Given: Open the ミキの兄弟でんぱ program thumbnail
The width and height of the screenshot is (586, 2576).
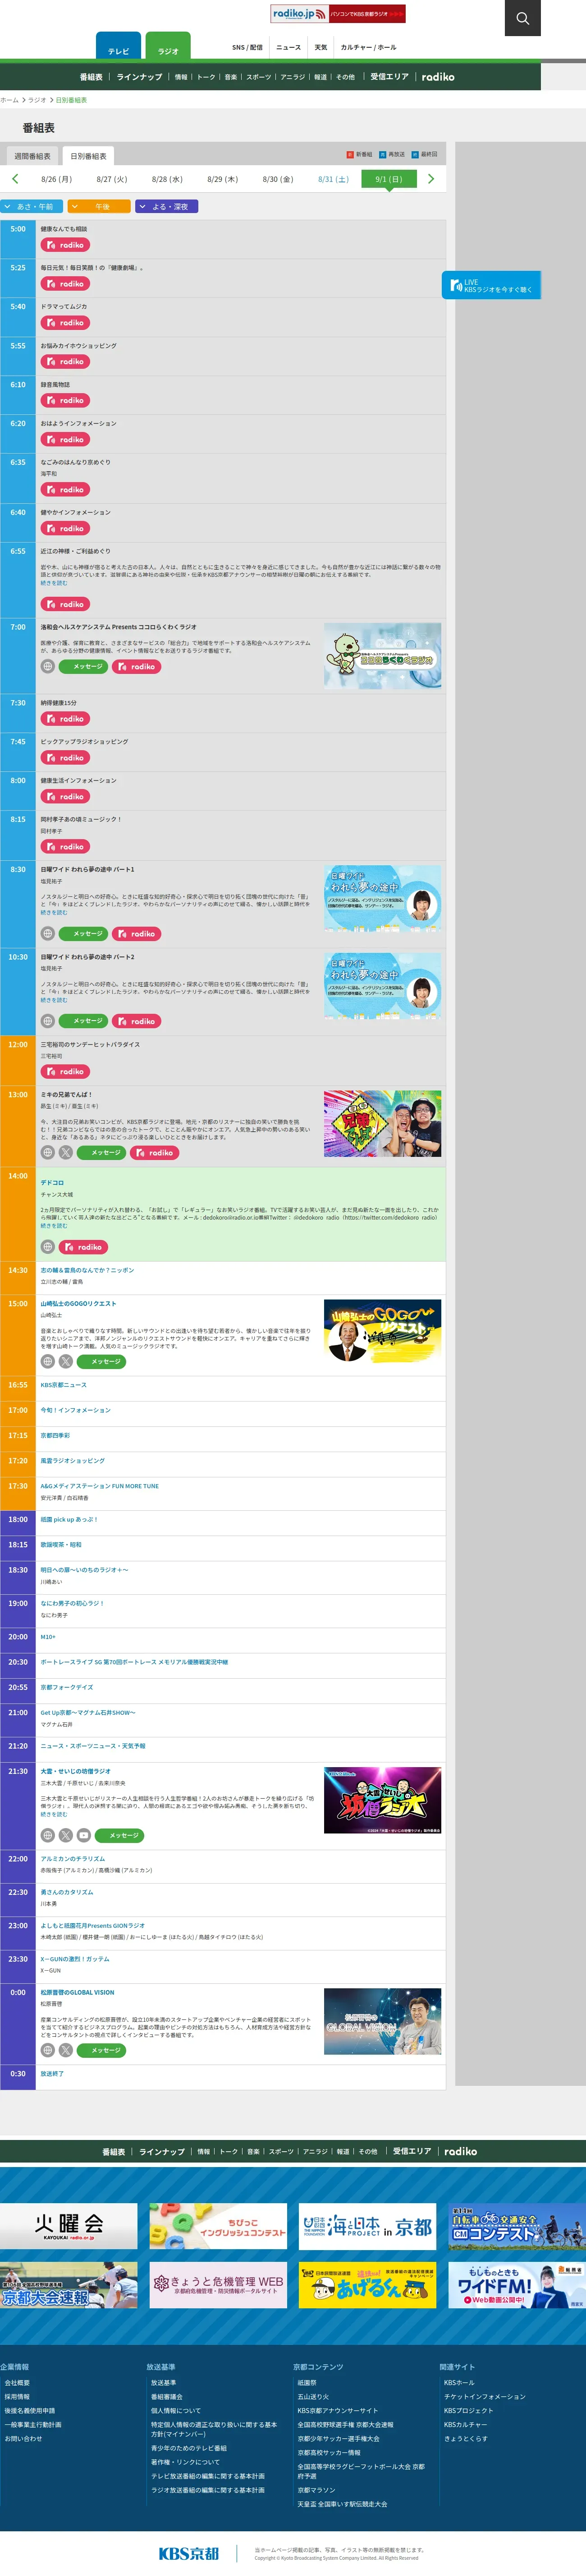Looking at the screenshot, I should pos(382,1124).
